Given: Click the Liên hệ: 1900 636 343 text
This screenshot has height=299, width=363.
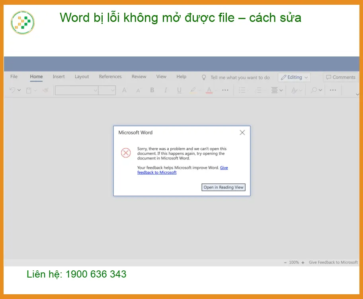Looking at the screenshot, I should 76,274.
